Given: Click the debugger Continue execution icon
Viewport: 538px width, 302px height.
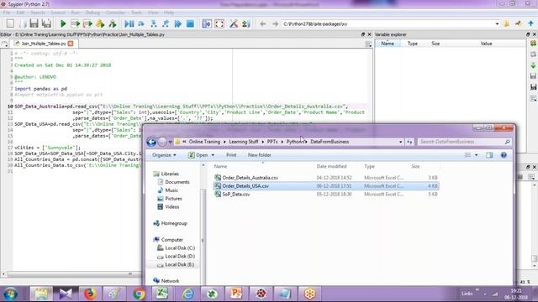Looking at the screenshot, I should point(177,23).
